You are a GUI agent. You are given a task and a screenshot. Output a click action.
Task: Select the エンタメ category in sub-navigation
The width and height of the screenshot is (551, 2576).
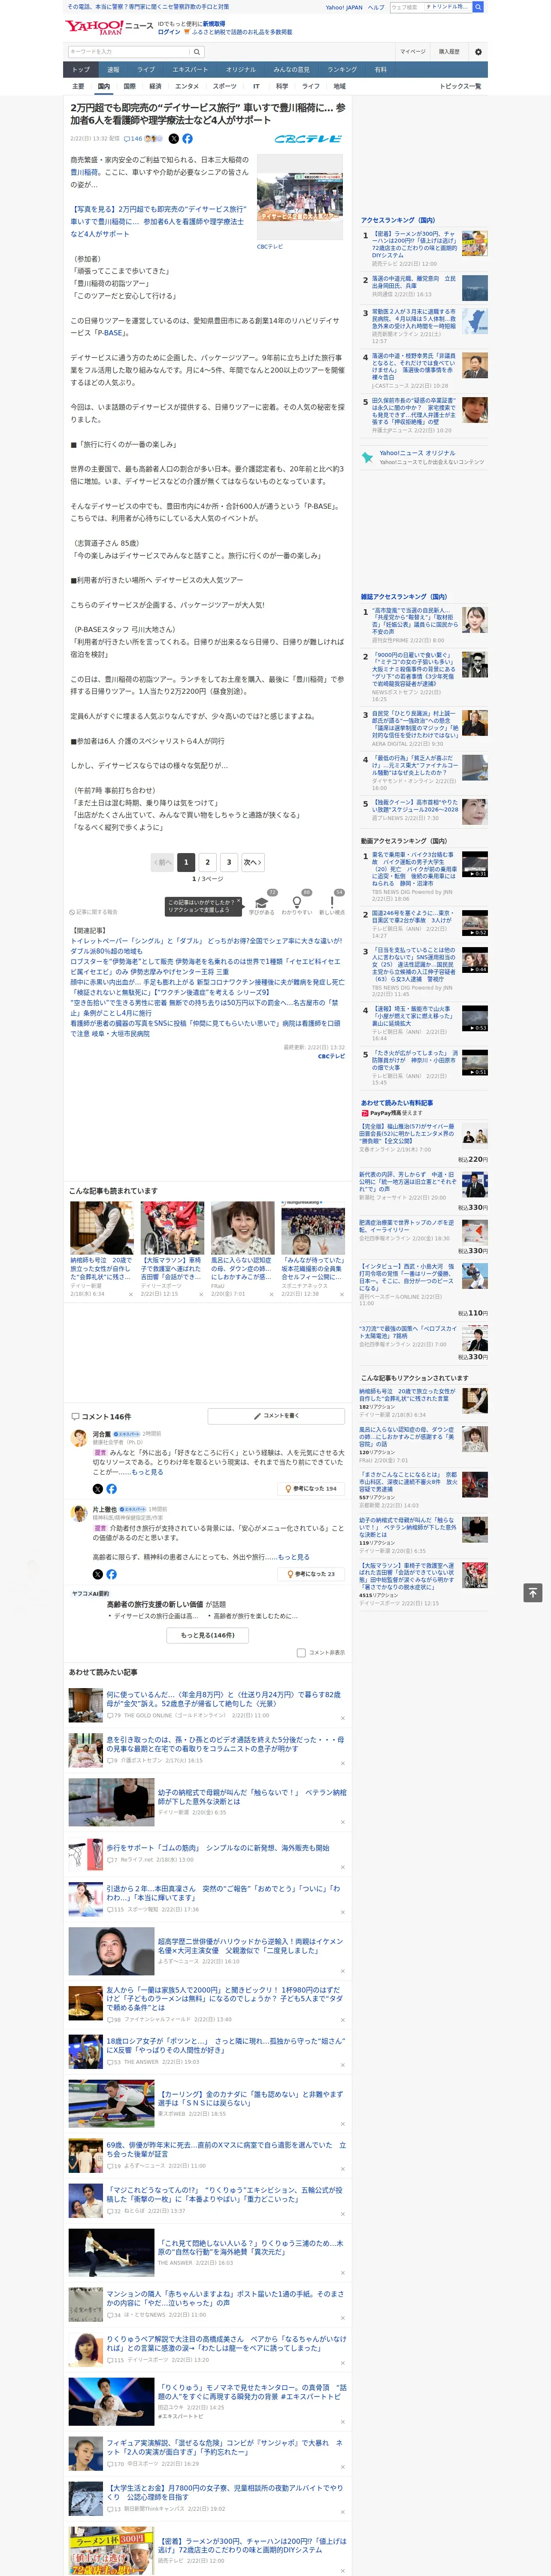[x=187, y=86]
